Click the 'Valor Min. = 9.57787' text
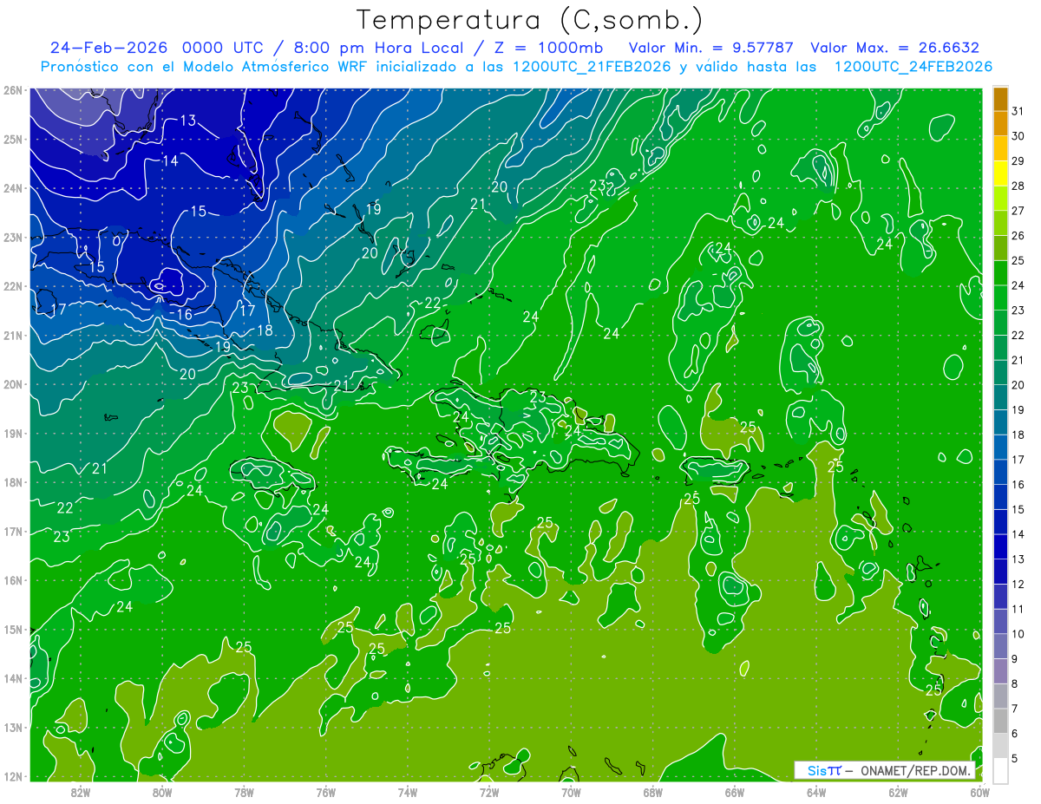Viewport: 1041px width, 804px height. click(711, 48)
